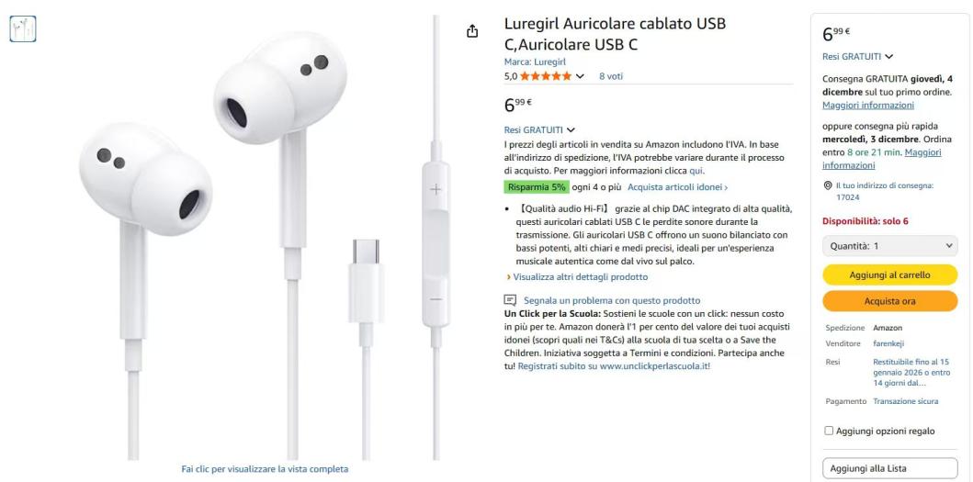Select the earphones thumbnail image
The width and height of the screenshot is (973, 482).
pyautogui.click(x=23, y=28)
